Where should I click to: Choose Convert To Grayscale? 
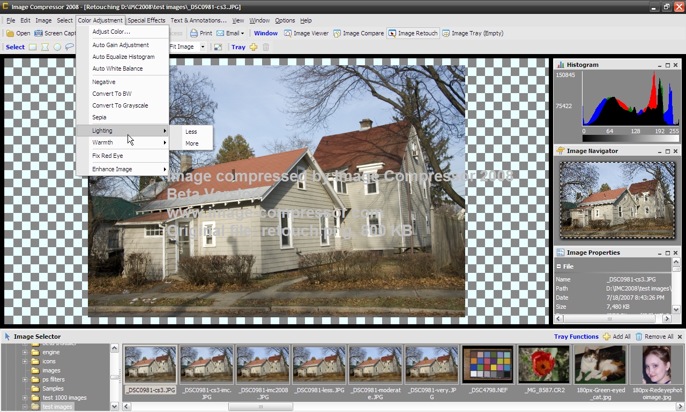(x=123, y=105)
